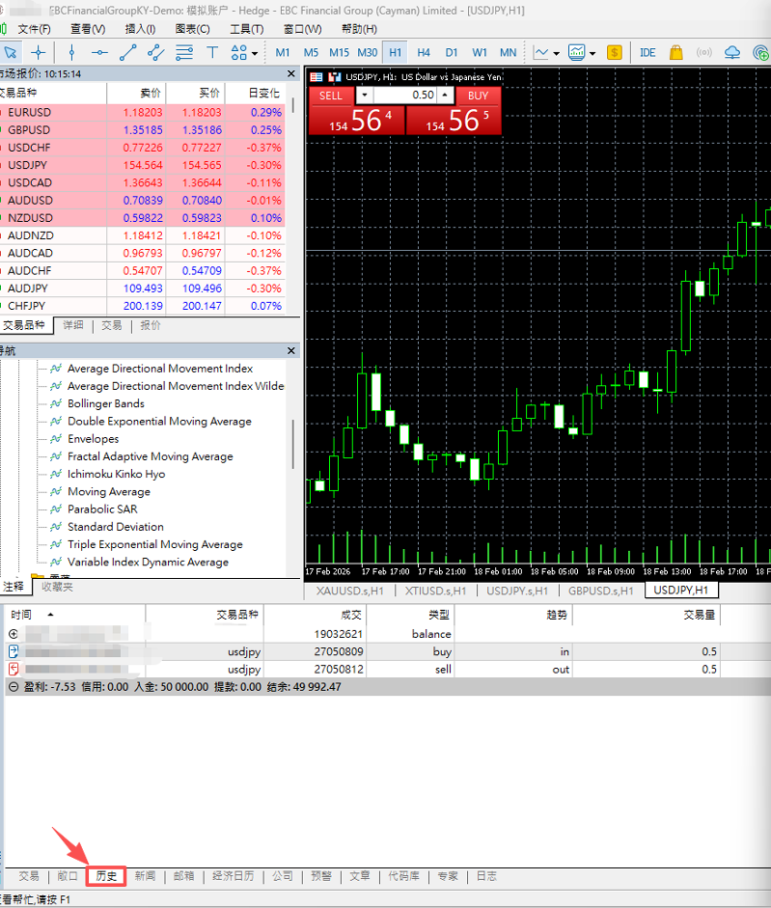
Task: Choose the text label tool
Action: 212,53
